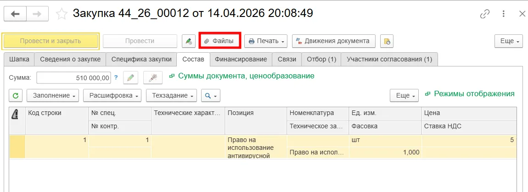
Task: Click the Ед. изм. column header
Action: pyautogui.click(x=385, y=114)
